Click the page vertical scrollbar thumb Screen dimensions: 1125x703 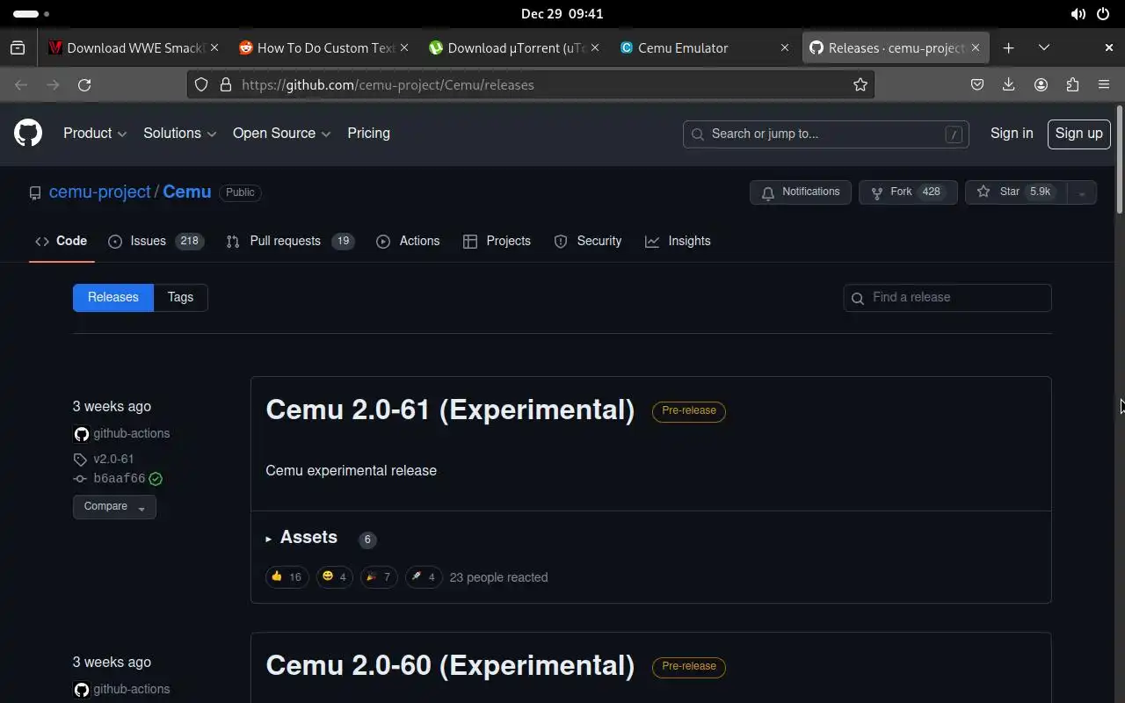point(1119,159)
